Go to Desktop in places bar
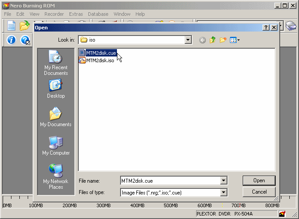This screenshot has height=219, width=299. click(56, 88)
